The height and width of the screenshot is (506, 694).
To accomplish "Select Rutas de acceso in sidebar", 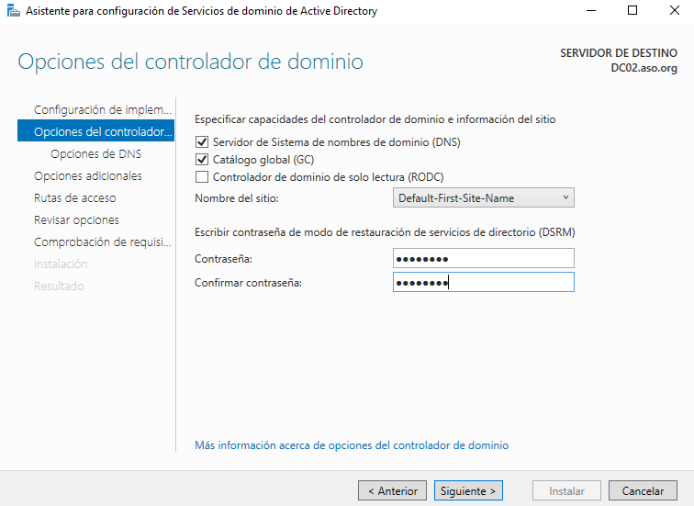I will pos(75,198).
